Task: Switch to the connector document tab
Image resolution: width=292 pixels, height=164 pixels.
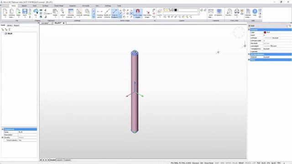Action: coord(45,23)
